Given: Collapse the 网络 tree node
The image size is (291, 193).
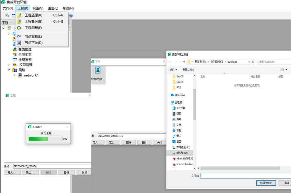Looking at the screenshot, I should point(9,70).
